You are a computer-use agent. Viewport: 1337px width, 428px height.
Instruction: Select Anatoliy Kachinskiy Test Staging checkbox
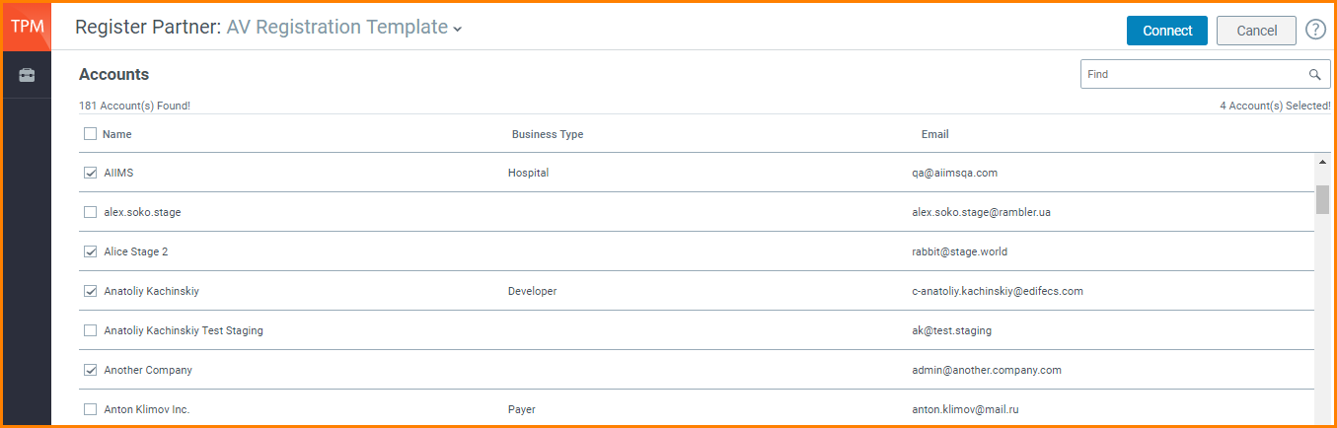pyautogui.click(x=91, y=330)
